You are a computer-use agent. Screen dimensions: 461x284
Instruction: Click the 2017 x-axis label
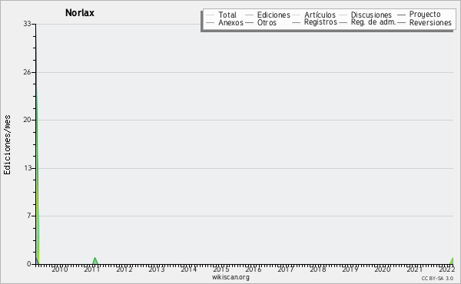(286, 269)
